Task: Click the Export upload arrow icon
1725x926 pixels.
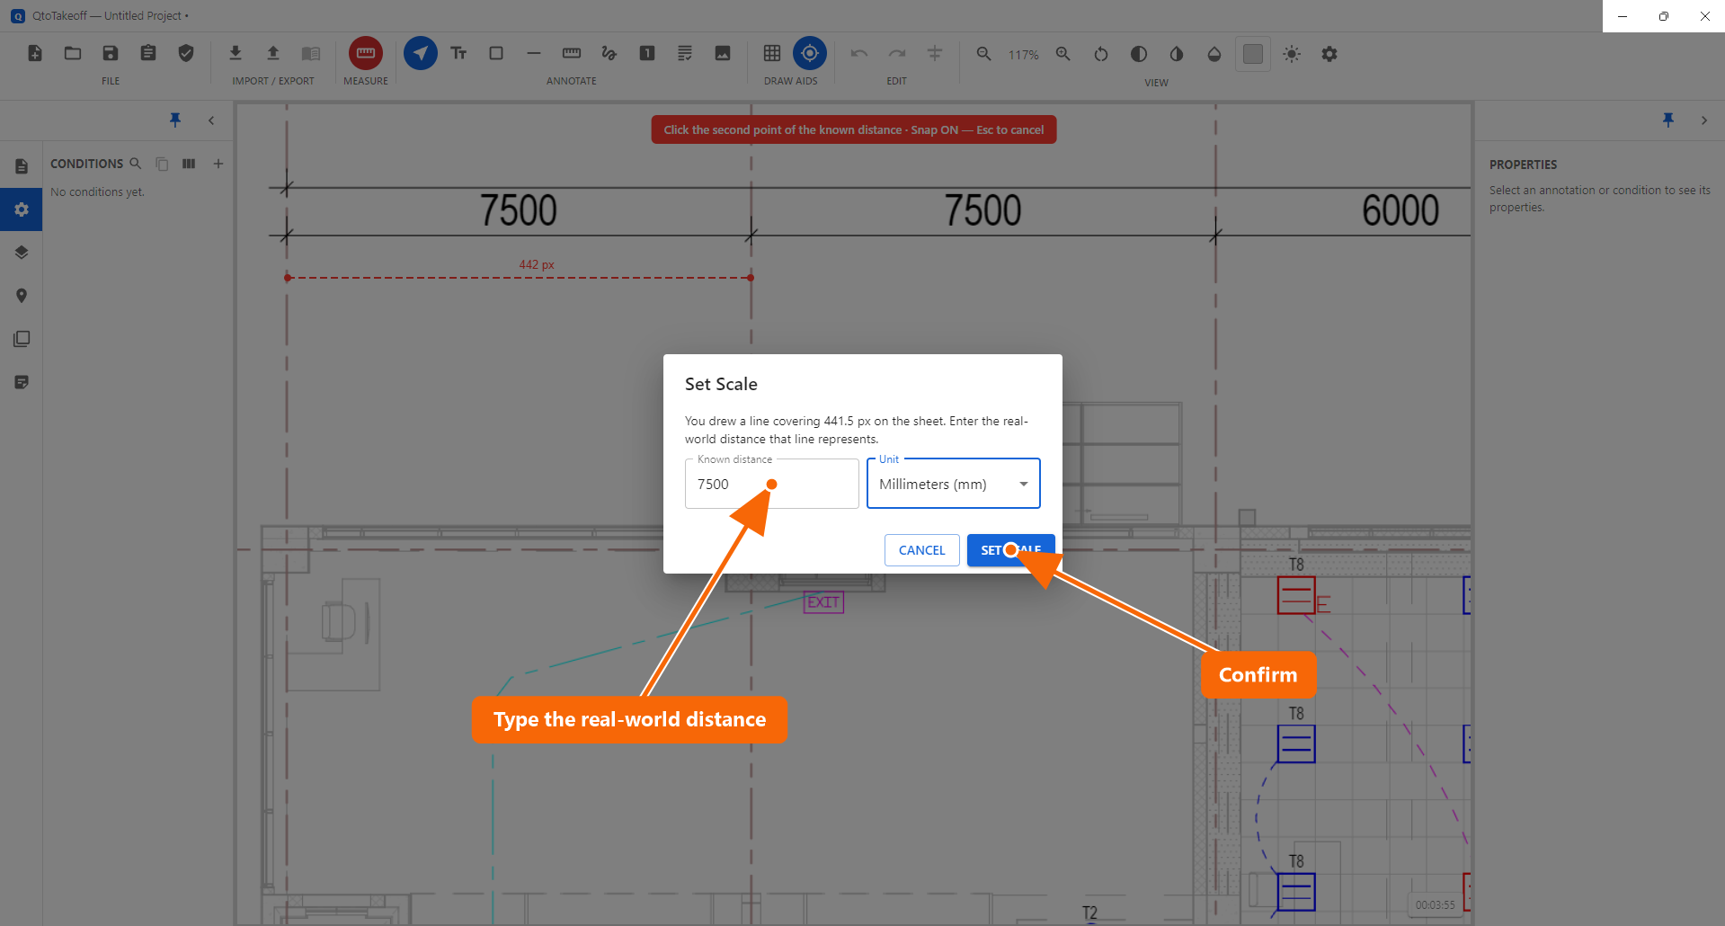Action: [273, 53]
